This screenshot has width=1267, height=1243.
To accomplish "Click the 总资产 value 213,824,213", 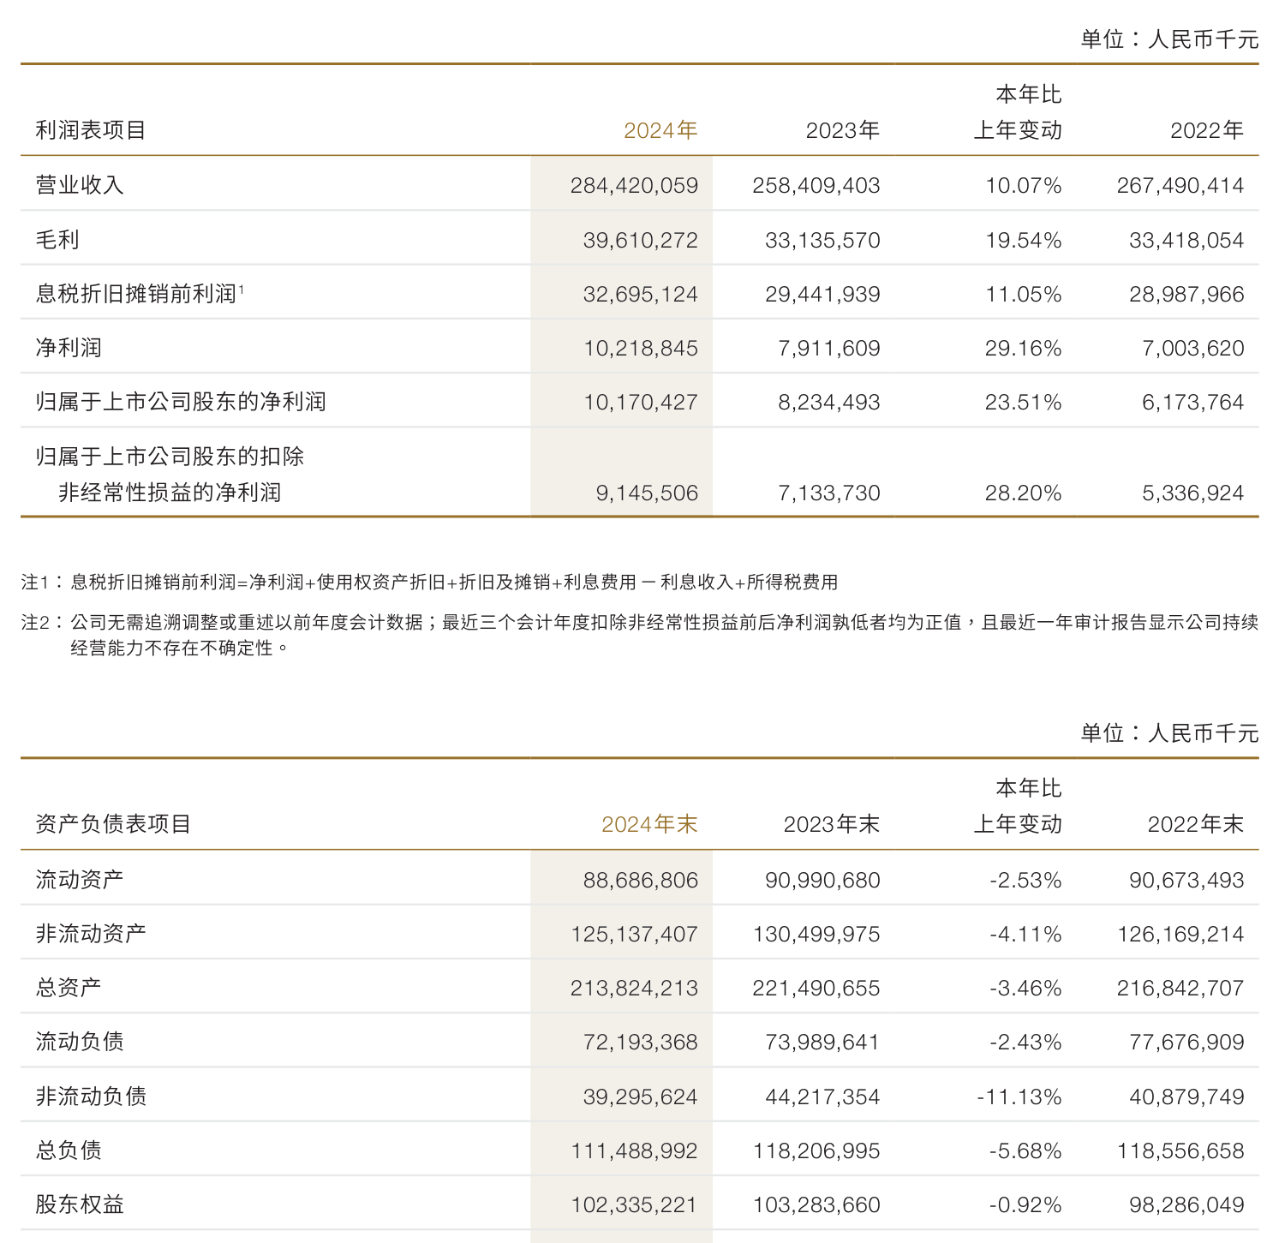I will coord(634,987).
